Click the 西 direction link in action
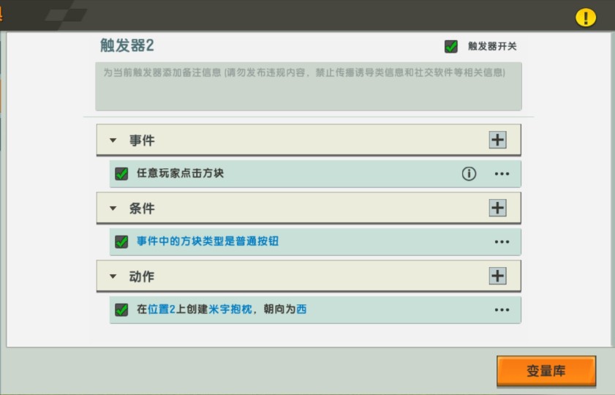The image size is (615, 395). 301,309
